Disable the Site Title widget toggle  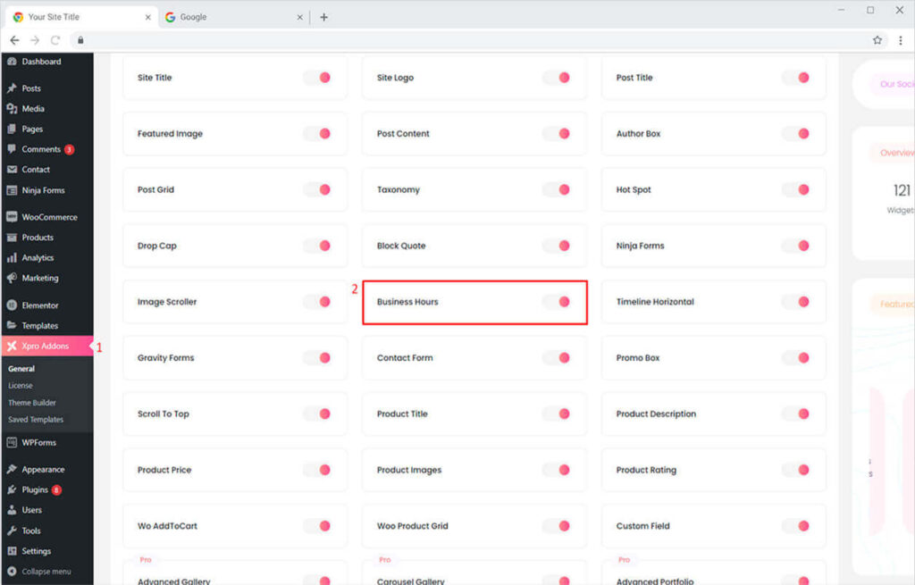pos(318,78)
